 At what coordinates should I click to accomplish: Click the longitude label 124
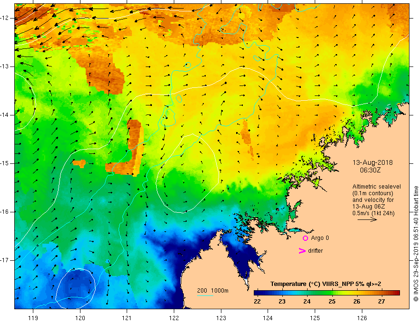pos(268,318)
